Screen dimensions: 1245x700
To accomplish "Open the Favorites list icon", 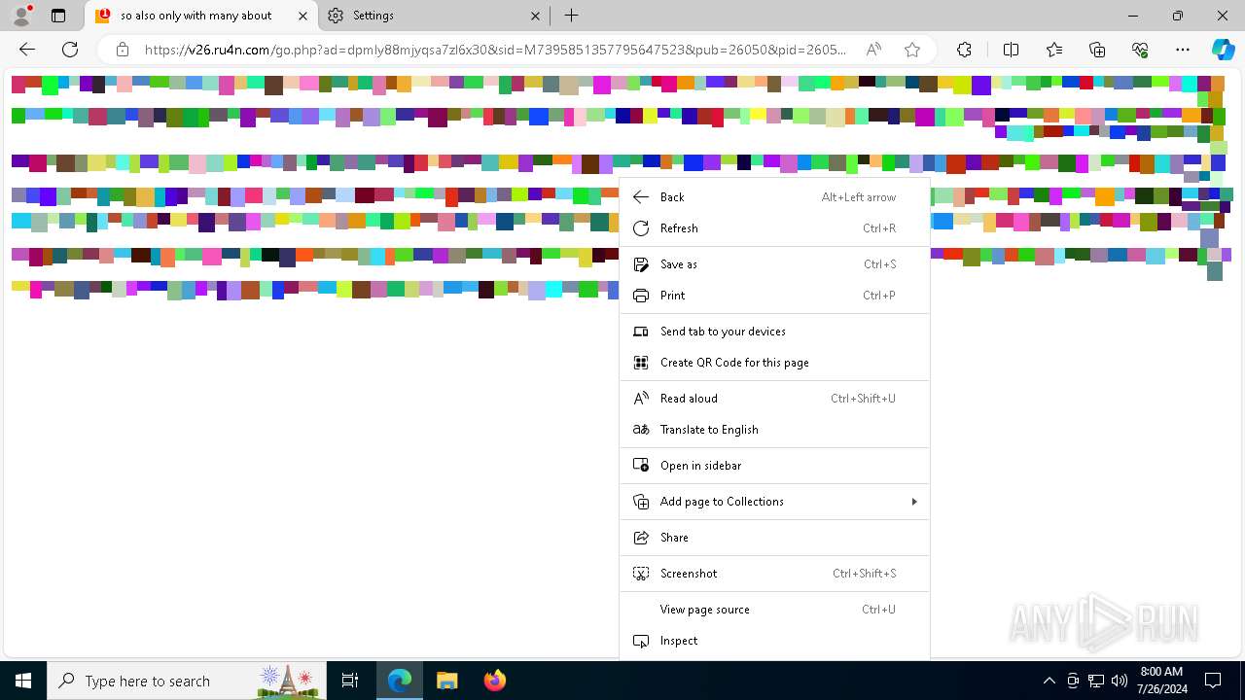I will pos(1054,50).
